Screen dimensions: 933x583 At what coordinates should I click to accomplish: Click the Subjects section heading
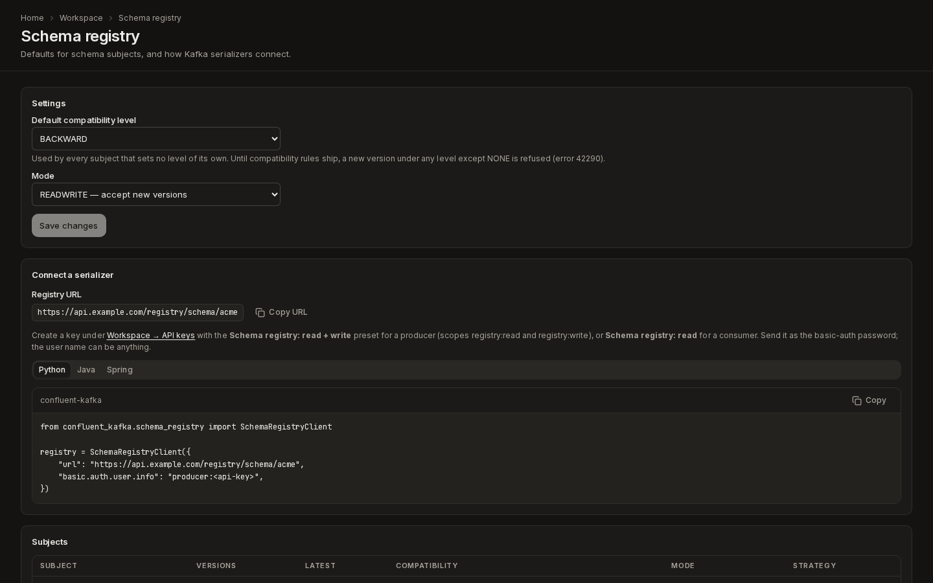pyautogui.click(x=50, y=542)
